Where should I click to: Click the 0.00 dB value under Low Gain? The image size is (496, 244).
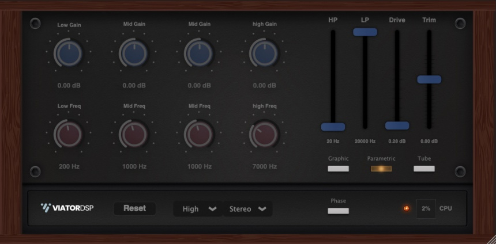pos(69,86)
